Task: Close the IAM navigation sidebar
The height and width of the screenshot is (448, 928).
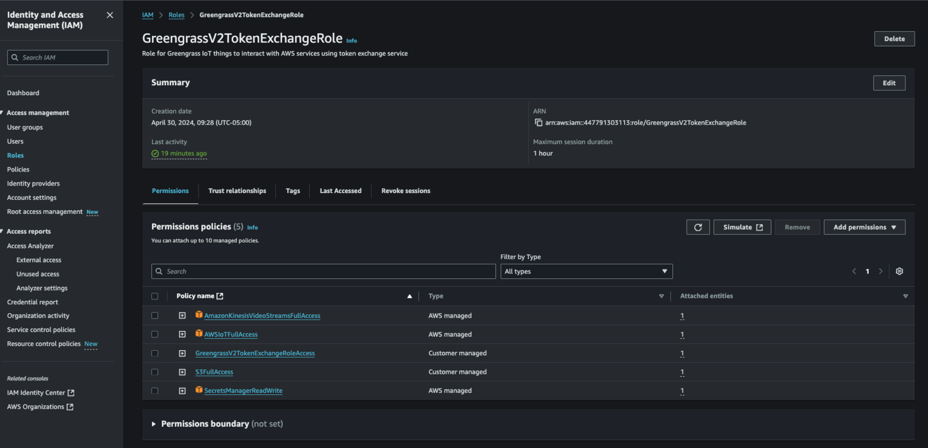Action: tap(110, 15)
